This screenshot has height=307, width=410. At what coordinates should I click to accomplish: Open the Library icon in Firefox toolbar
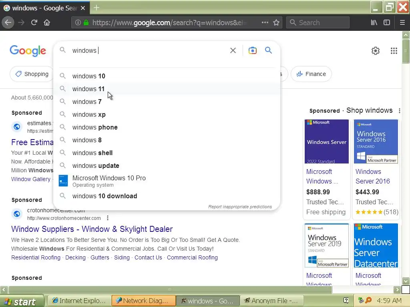374,22
